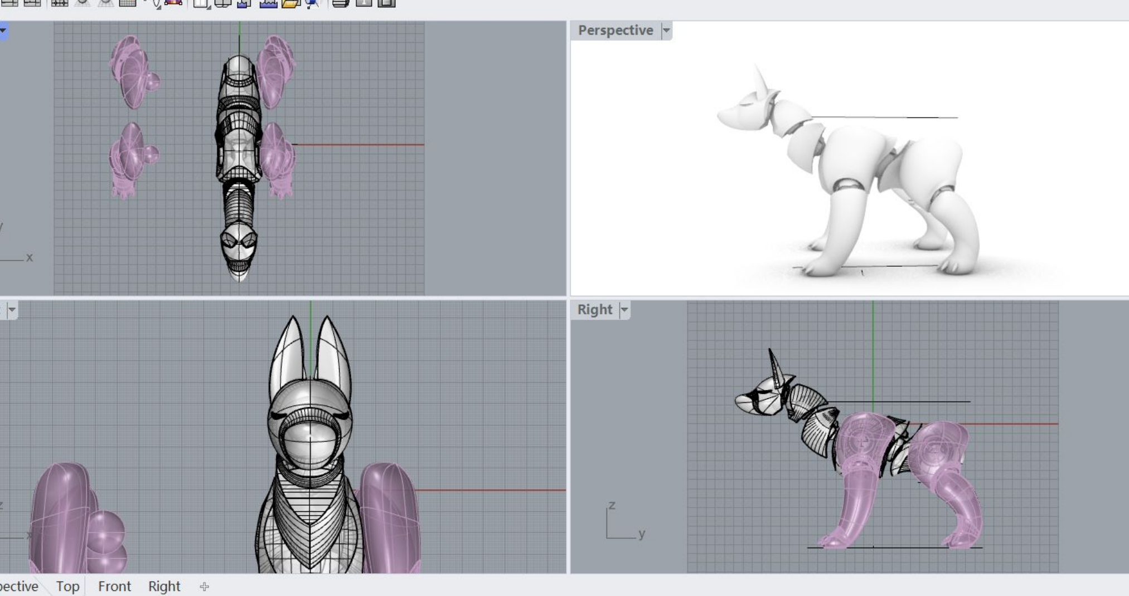Click the Right viewport title label

(594, 310)
